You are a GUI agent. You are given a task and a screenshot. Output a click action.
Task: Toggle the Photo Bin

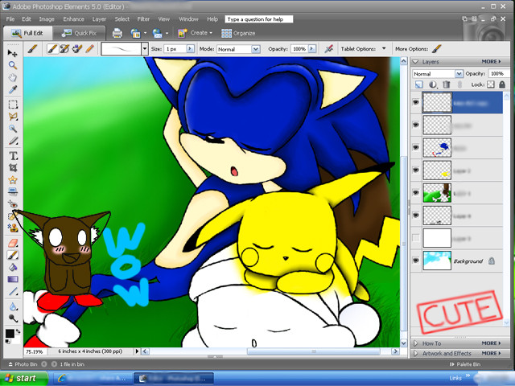tap(23, 364)
